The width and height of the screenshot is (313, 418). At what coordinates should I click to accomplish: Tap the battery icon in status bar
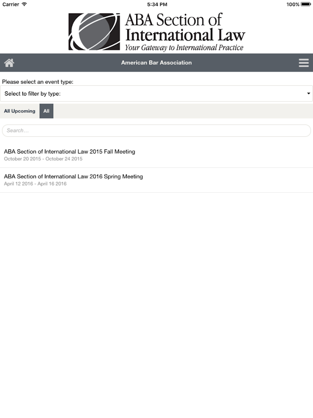click(306, 4)
